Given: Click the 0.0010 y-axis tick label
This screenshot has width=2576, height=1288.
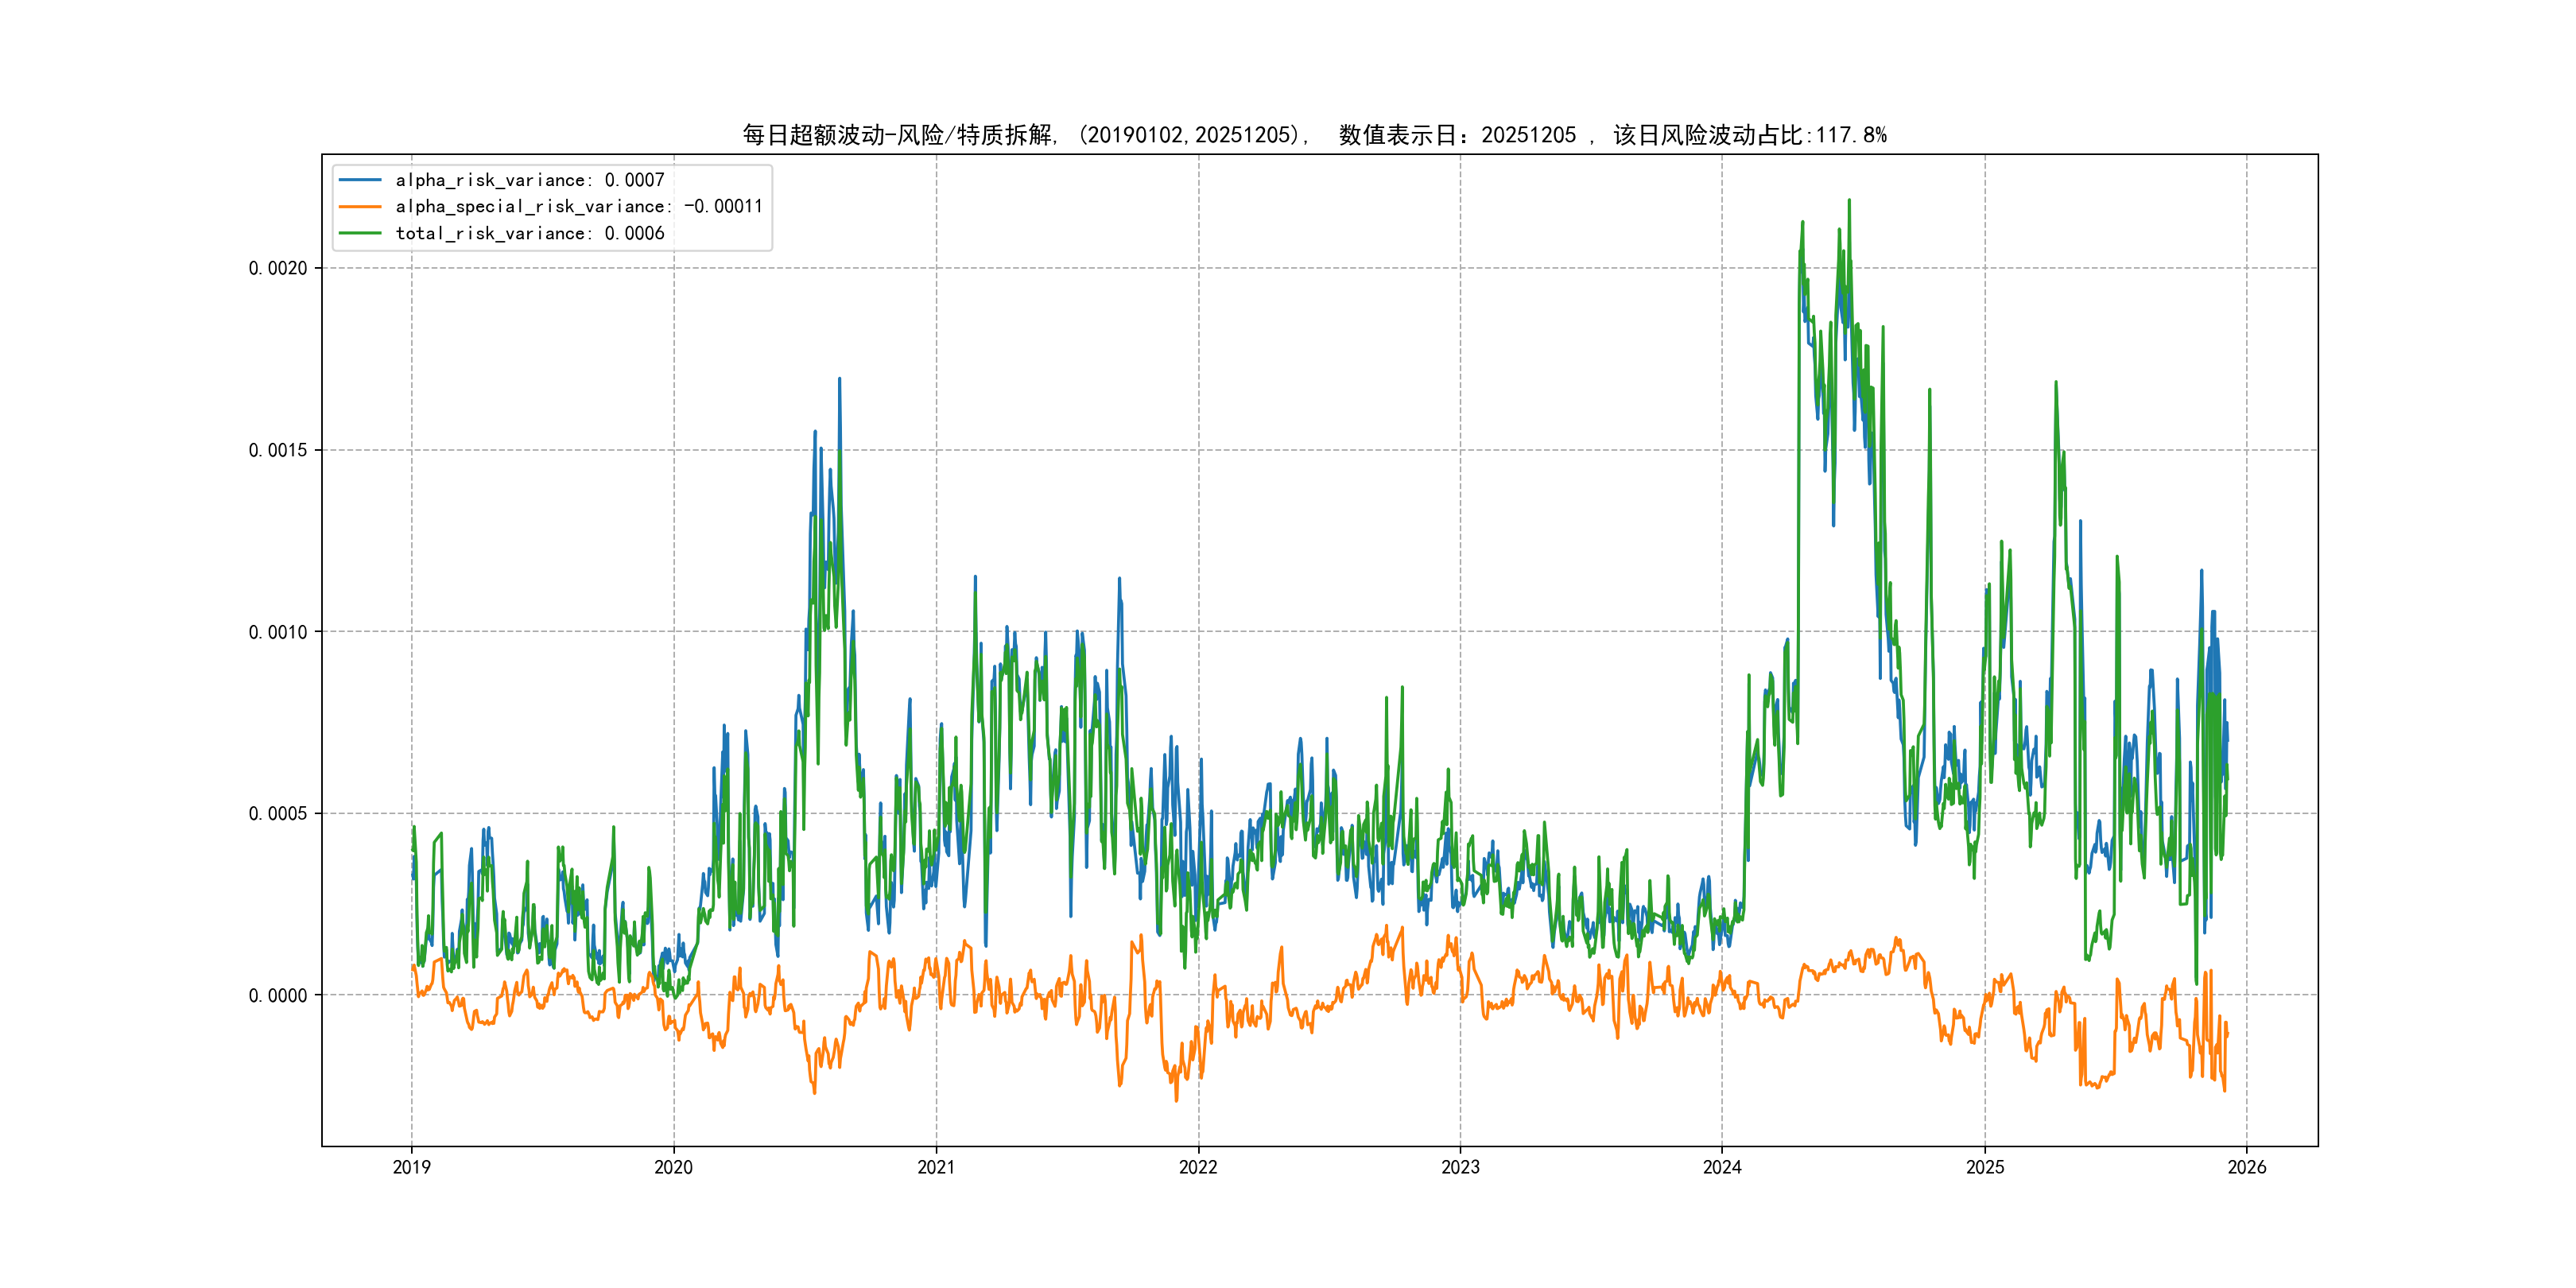Looking at the screenshot, I should click(278, 632).
